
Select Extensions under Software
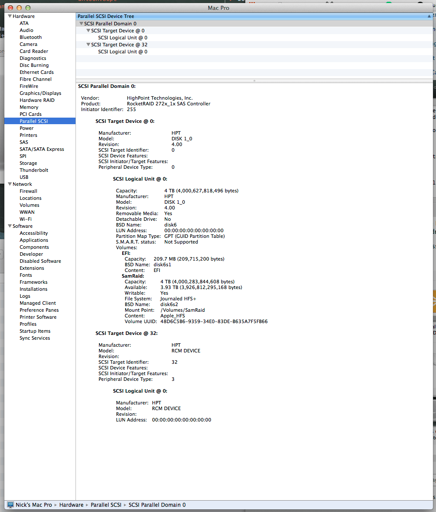(x=32, y=268)
